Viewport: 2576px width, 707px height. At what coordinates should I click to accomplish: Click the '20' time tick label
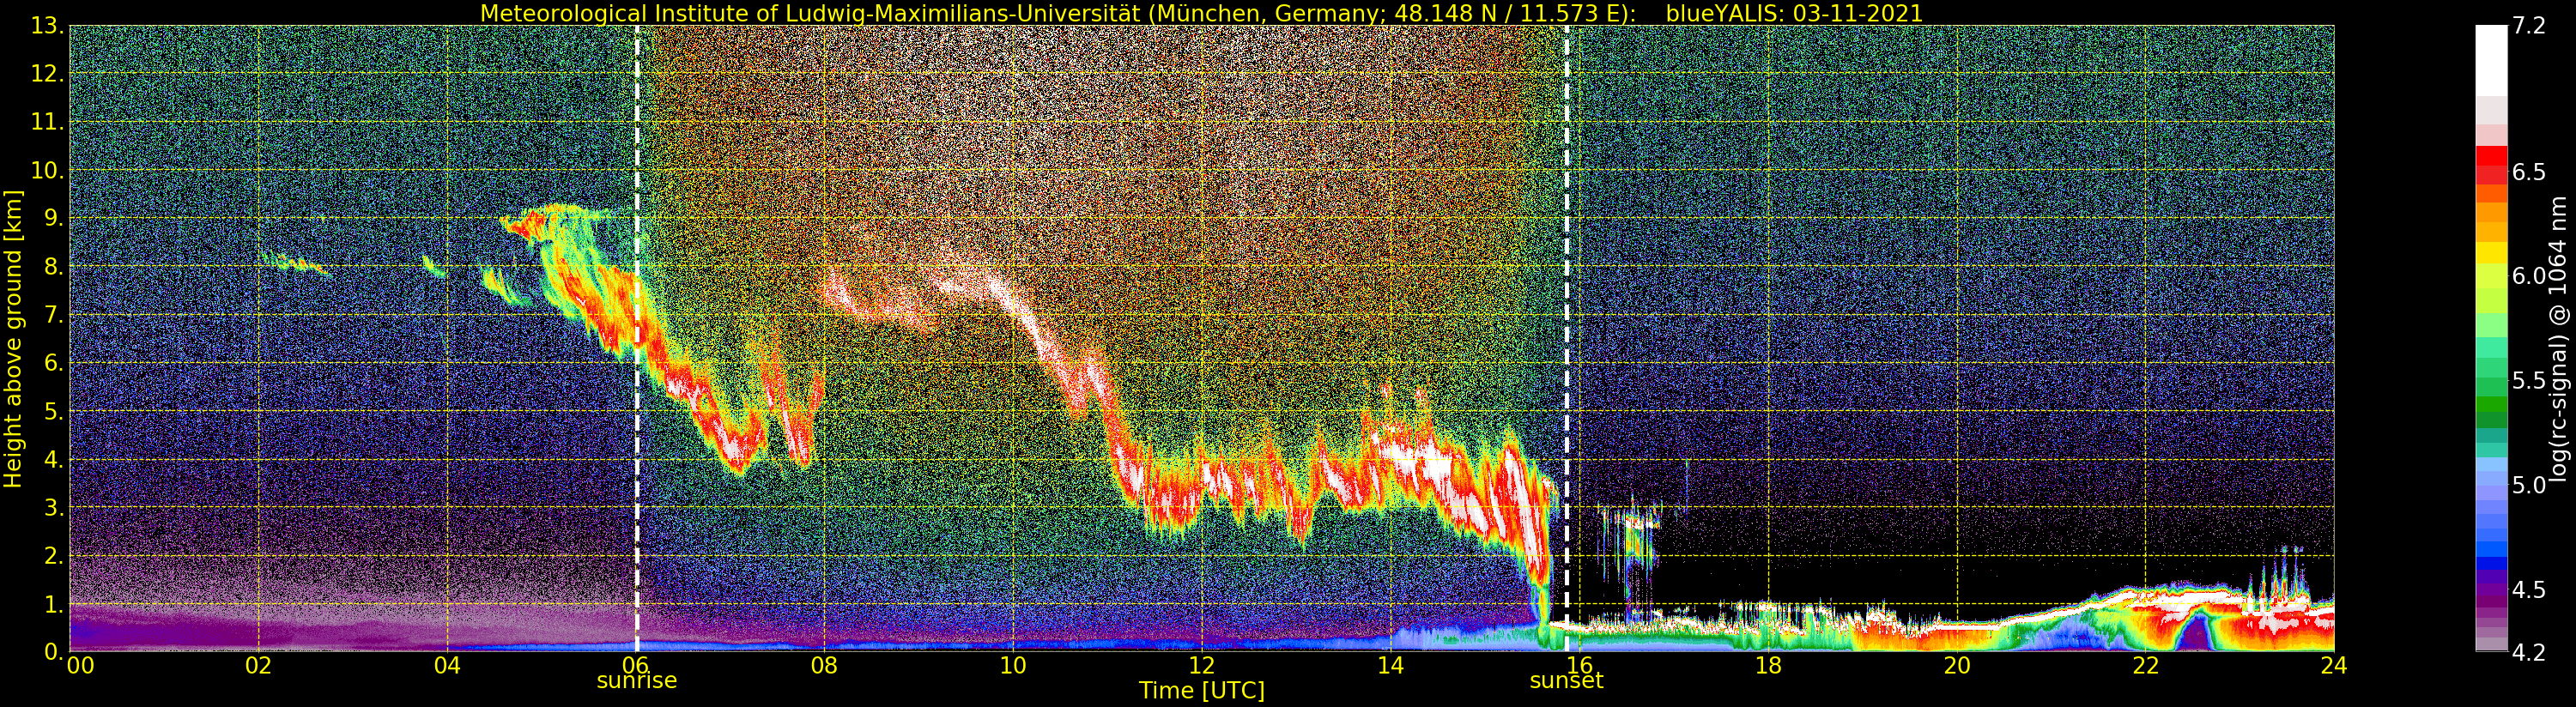click(1956, 665)
